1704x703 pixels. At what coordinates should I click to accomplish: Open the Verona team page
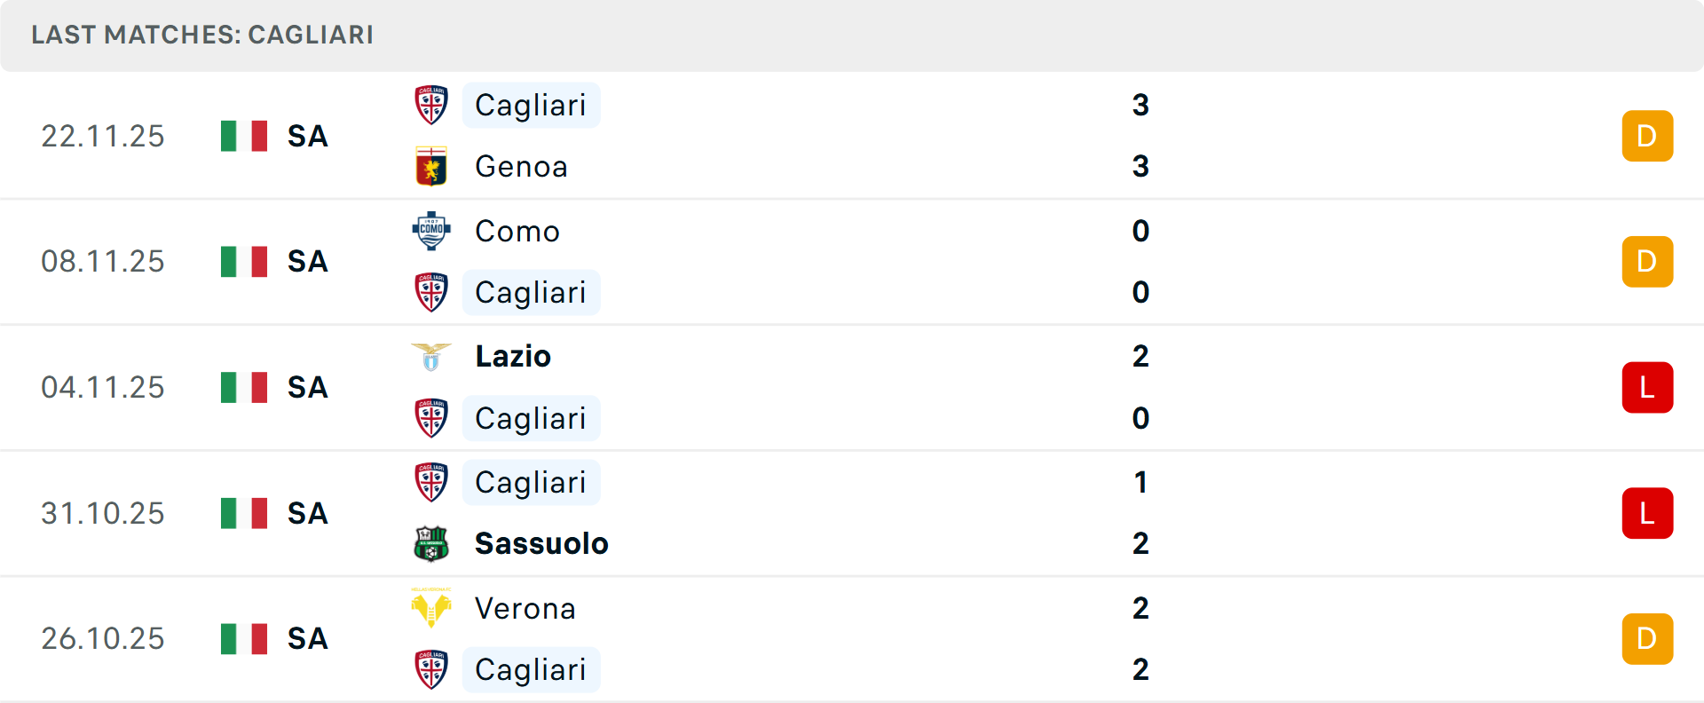coord(525,609)
